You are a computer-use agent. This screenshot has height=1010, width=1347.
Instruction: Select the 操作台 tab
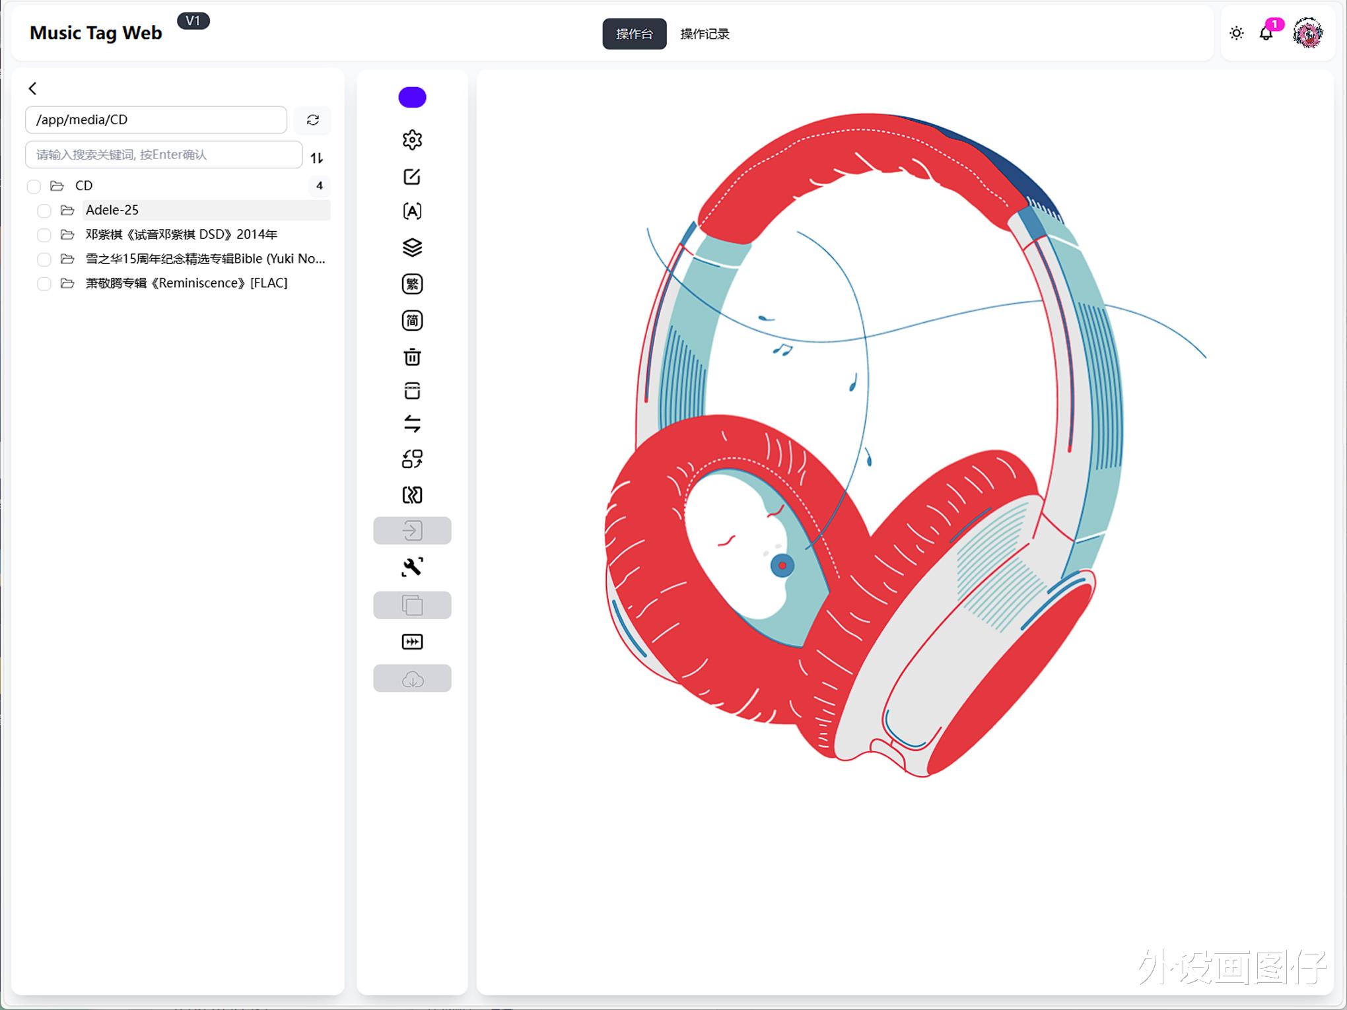634,34
